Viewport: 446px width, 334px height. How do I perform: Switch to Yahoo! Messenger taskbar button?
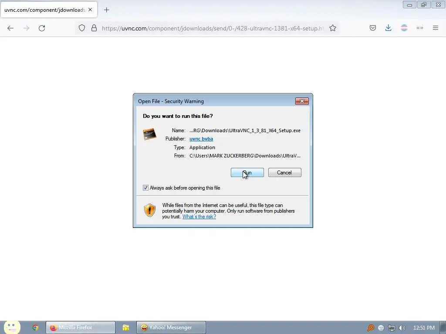tap(171, 327)
